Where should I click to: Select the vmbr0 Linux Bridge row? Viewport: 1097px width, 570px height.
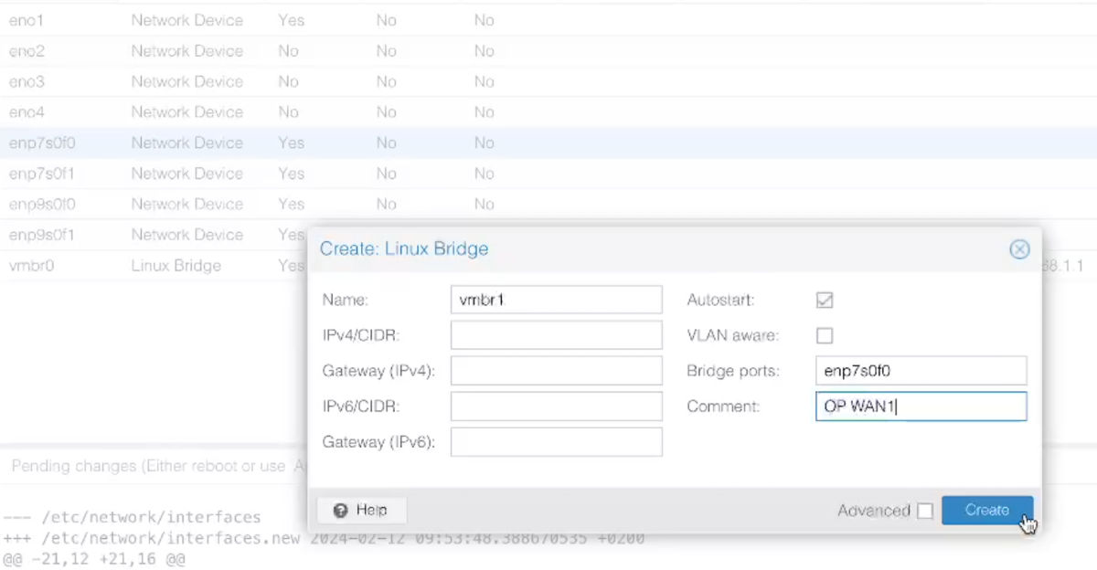click(x=137, y=266)
